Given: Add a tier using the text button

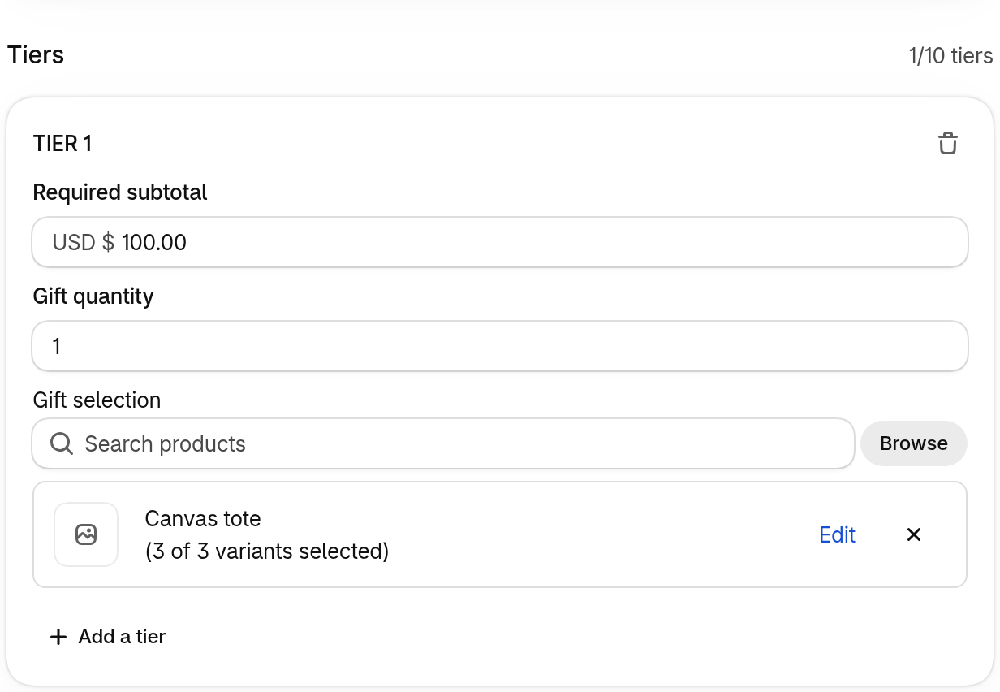Looking at the screenshot, I should (x=122, y=637).
